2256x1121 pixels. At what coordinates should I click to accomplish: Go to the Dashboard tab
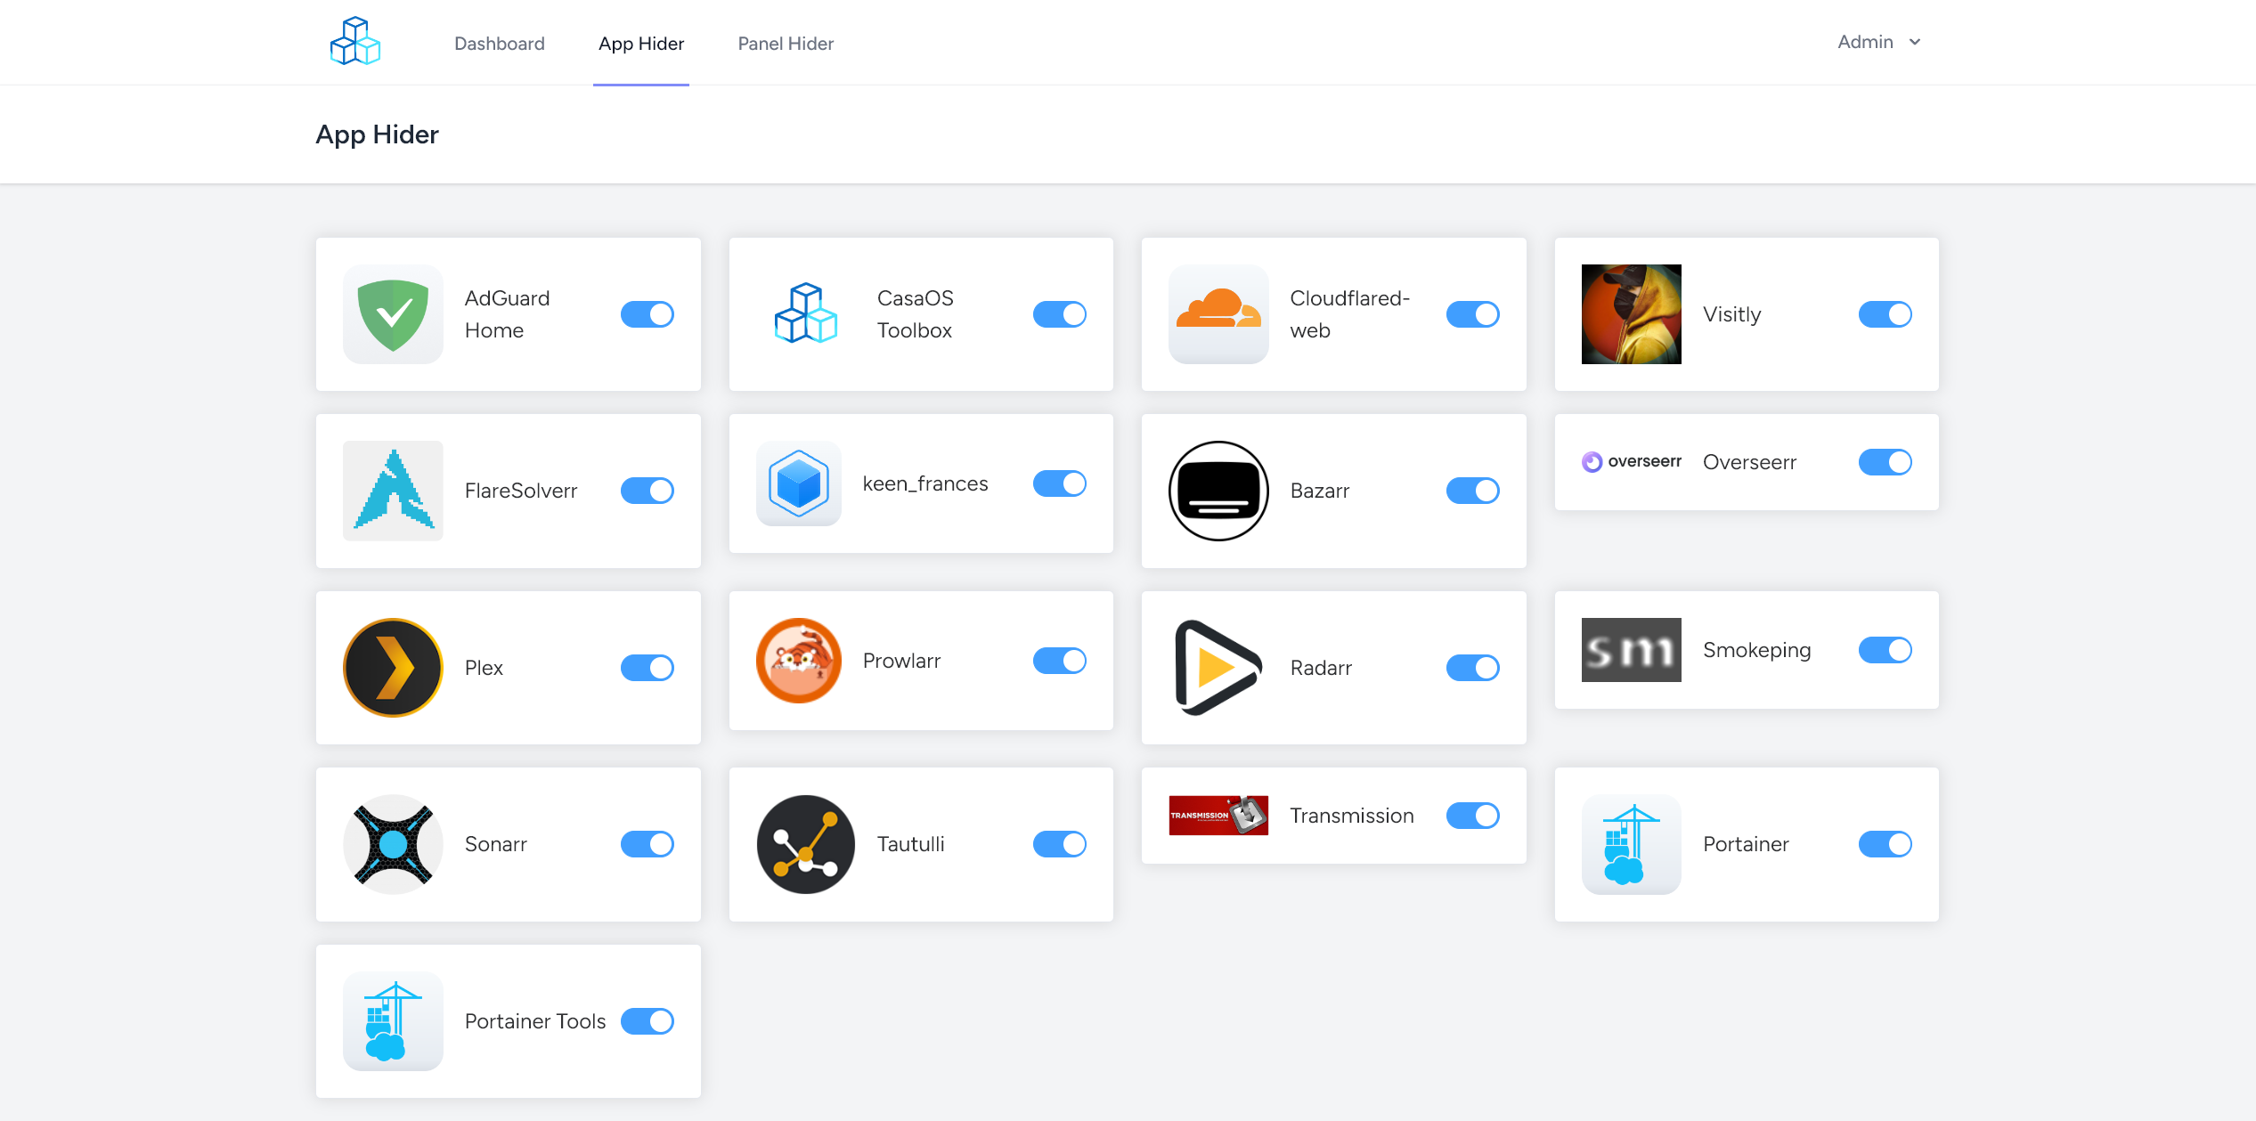pyautogui.click(x=499, y=44)
